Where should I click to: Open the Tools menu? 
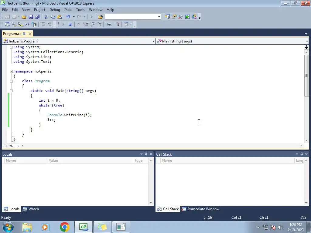tap(80, 10)
